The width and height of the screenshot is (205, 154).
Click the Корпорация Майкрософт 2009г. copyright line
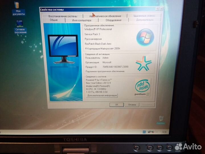[103, 48]
